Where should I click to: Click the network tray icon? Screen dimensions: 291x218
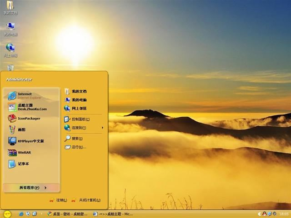(269, 214)
